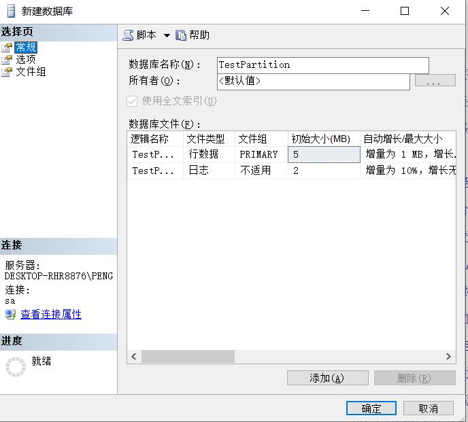468x422 pixels.
Task: Click the 逻辑名称 column header
Action: click(x=155, y=139)
